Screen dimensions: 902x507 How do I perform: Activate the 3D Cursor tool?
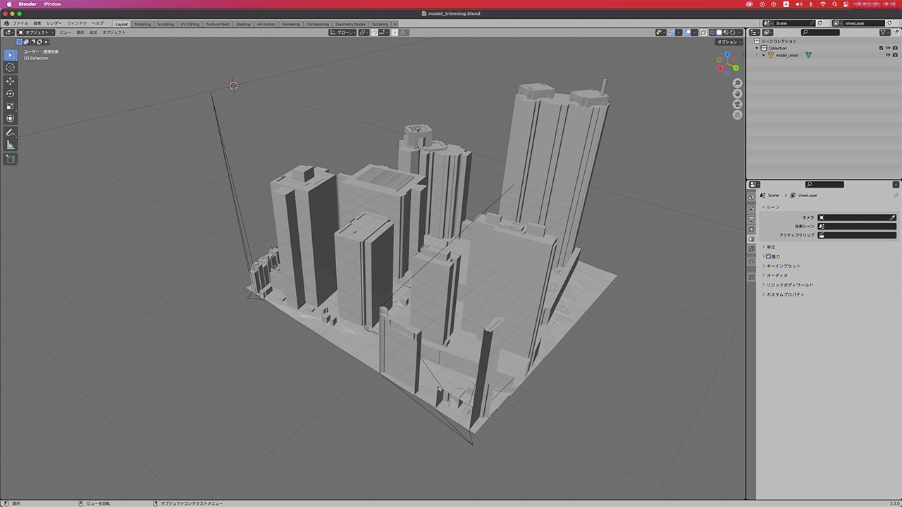click(11, 68)
